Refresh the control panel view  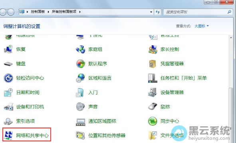coord(158,12)
